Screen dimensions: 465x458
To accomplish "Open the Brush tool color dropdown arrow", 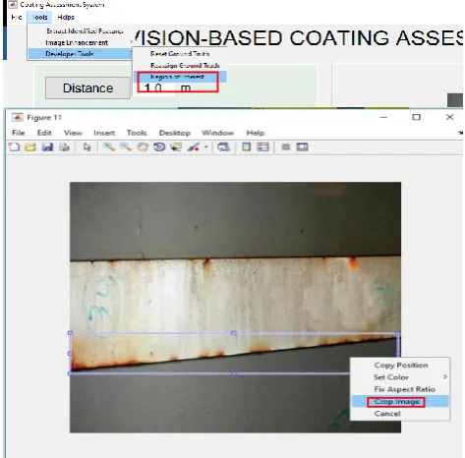I will (206, 147).
